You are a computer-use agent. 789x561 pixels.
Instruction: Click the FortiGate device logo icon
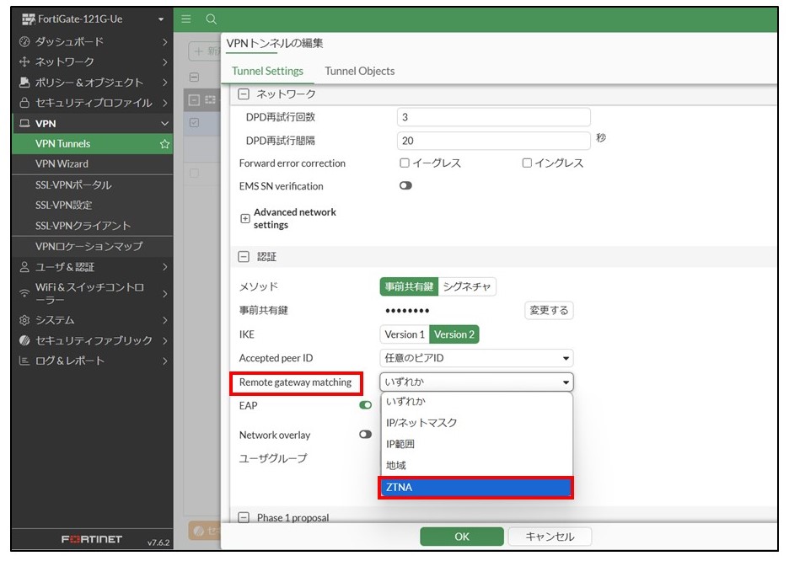click(29, 19)
